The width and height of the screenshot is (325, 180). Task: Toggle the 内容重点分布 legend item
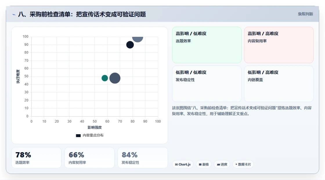pyautogui.click(x=90, y=135)
